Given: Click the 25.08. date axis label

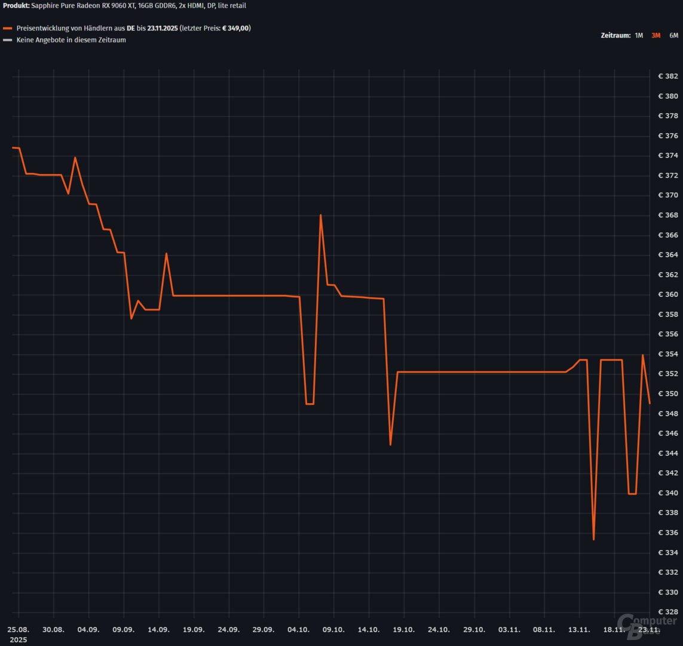Looking at the screenshot, I should pyautogui.click(x=19, y=630).
